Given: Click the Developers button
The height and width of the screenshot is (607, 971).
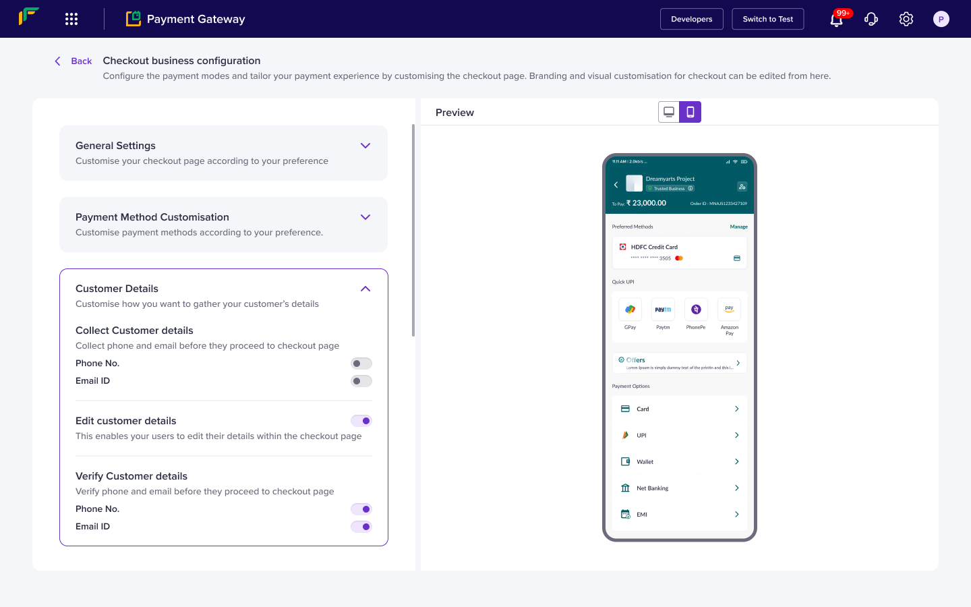Looking at the screenshot, I should (691, 19).
